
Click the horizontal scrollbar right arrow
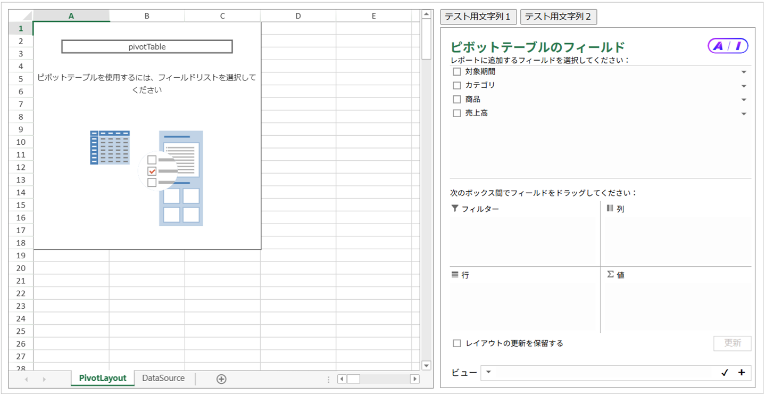pyautogui.click(x=414, y=379)
